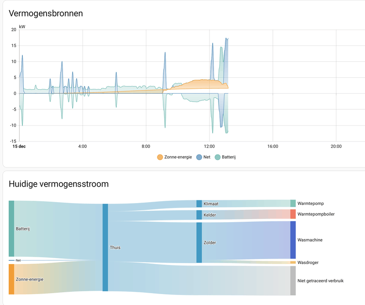Select the Vermogensbronnen chart title
Screen dimensions: 365x305
pos(46,14)
